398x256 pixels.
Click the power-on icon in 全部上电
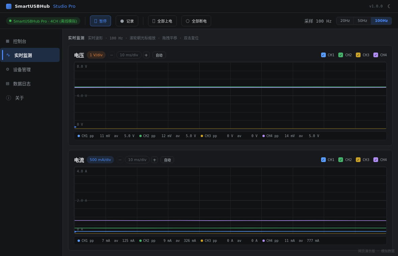pyautogui.click(x=154, y=21)
